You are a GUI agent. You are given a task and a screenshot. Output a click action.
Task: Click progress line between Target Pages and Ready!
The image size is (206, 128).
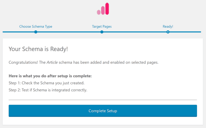point(135,32)
